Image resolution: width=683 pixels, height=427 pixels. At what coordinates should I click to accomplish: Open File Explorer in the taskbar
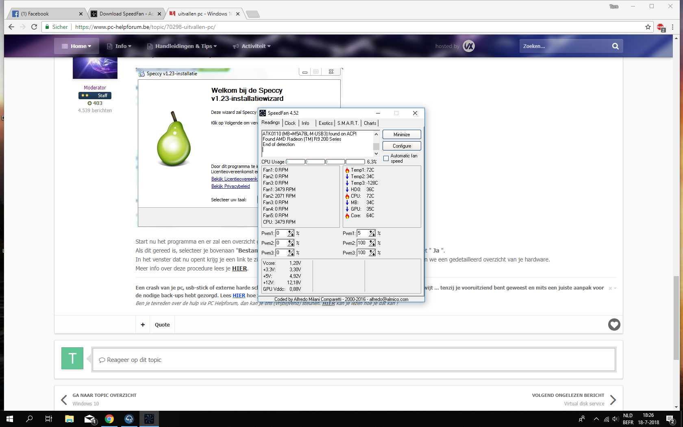[x=69, y=419]
